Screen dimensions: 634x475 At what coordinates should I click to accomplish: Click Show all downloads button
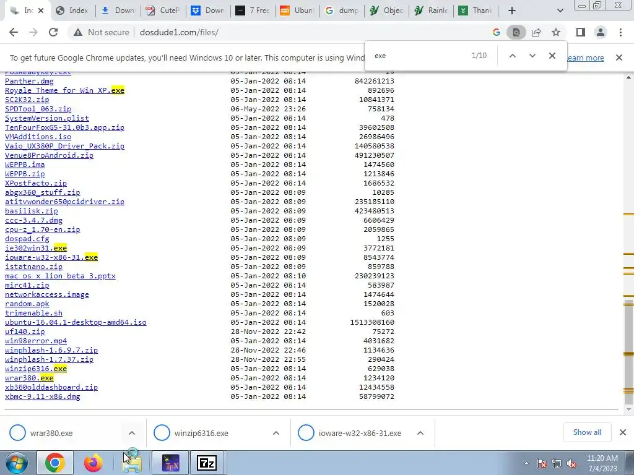tap(587, 432)
